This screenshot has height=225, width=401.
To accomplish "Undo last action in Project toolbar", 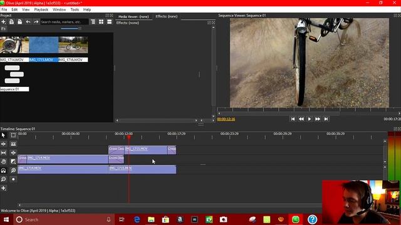I will tap(28, 22).
